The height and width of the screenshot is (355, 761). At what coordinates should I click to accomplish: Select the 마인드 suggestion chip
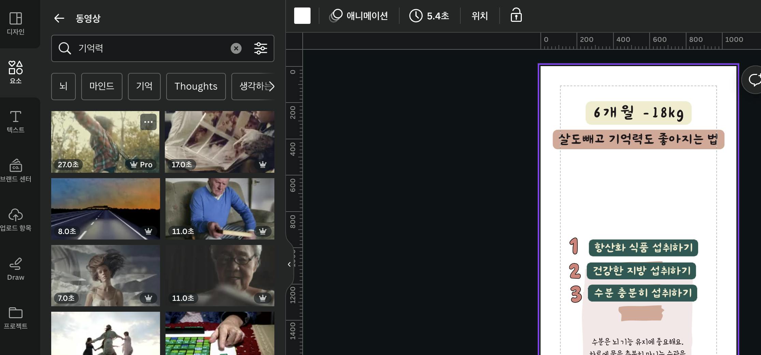102,87
